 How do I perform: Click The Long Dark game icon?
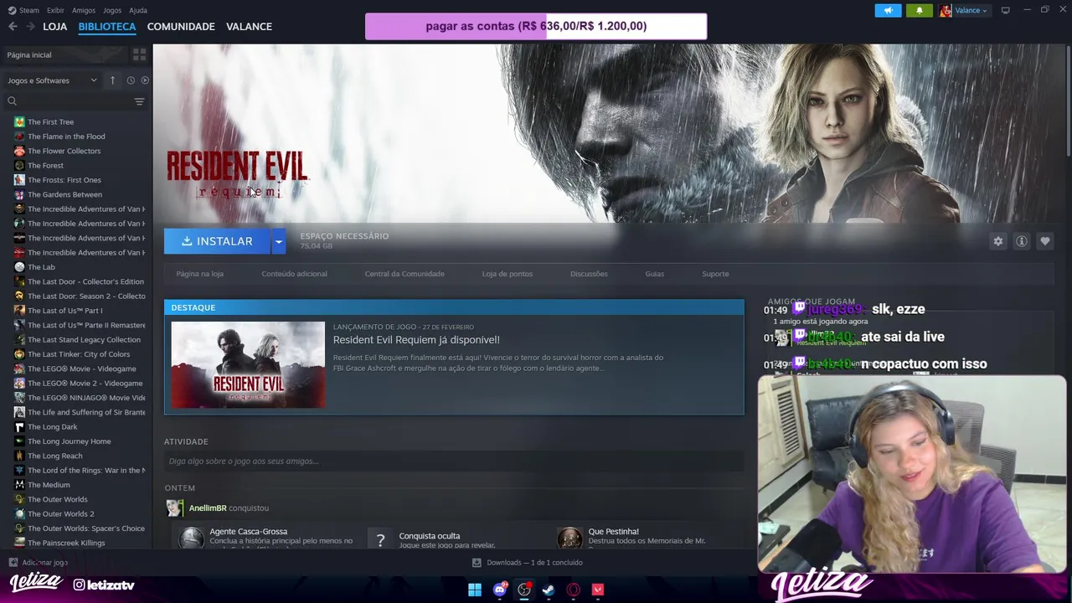(19, 426)
